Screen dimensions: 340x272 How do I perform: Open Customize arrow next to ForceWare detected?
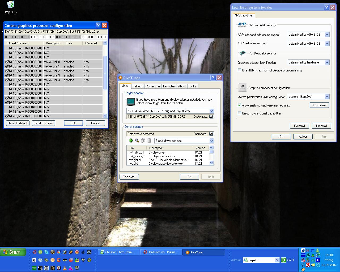point(211,134)
